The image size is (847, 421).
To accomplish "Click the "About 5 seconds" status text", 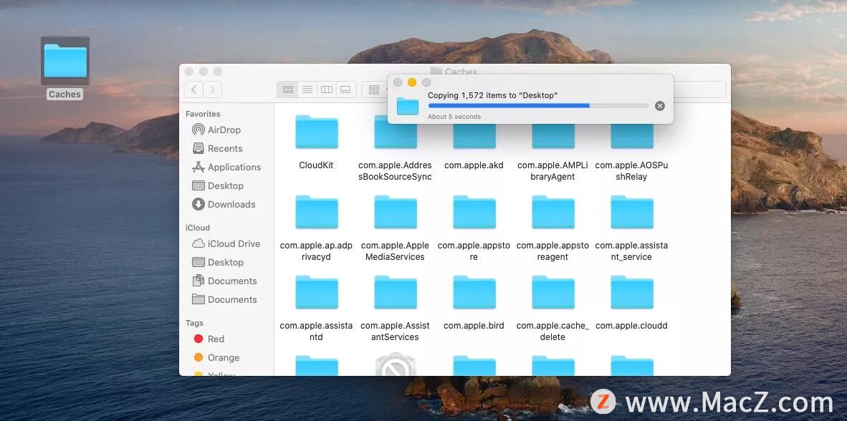I will [454, 117].
